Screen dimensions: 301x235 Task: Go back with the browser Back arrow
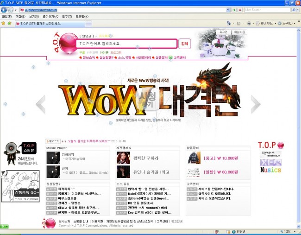(x=4, y=10)
